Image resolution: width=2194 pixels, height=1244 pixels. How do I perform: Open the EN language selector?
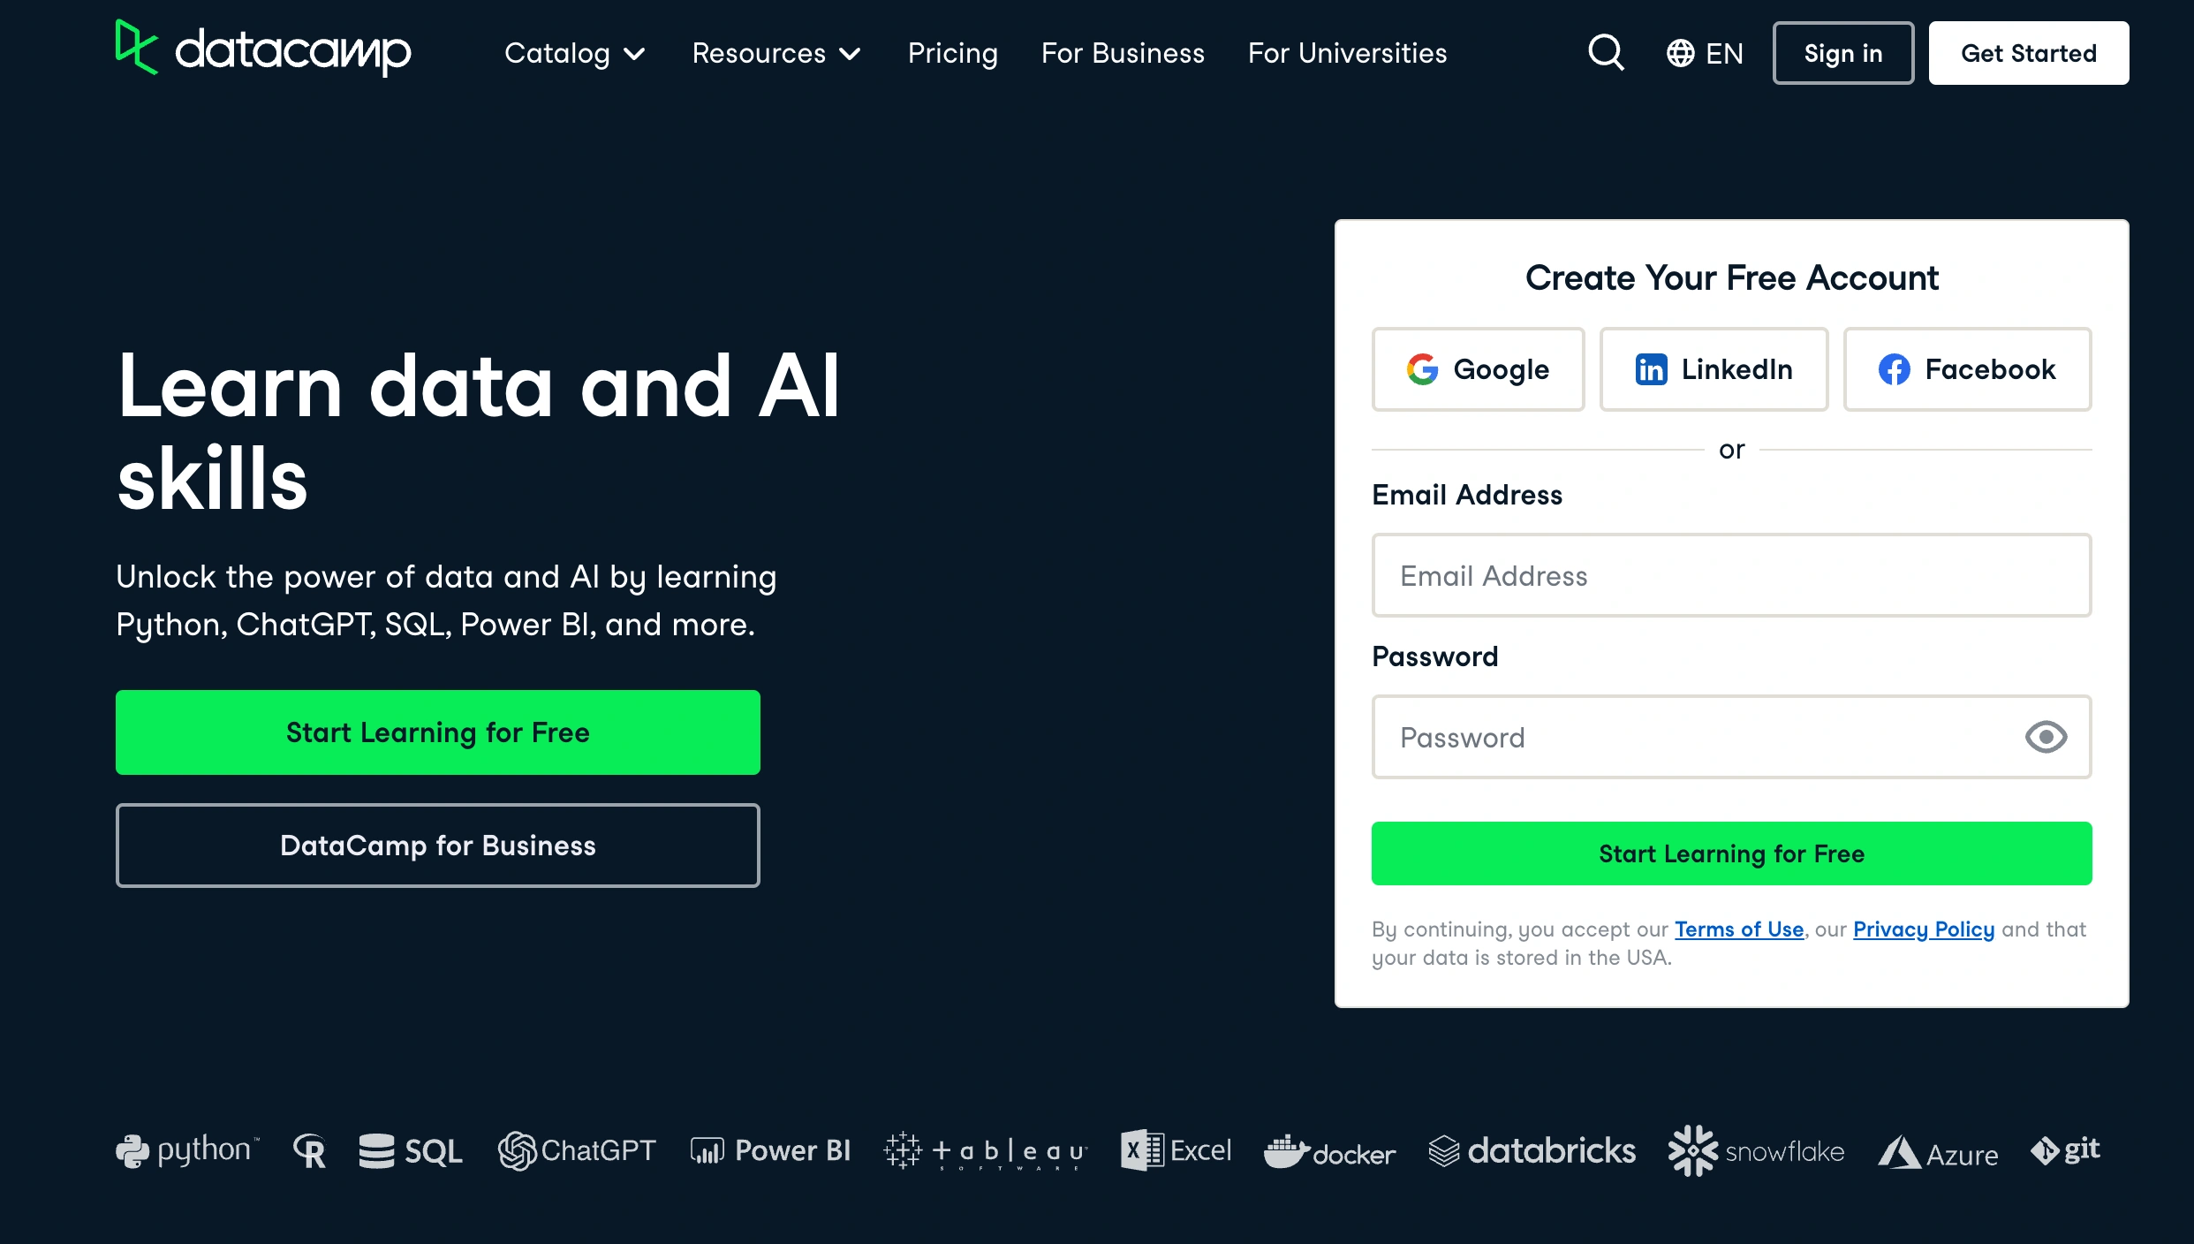point(1705,53)
